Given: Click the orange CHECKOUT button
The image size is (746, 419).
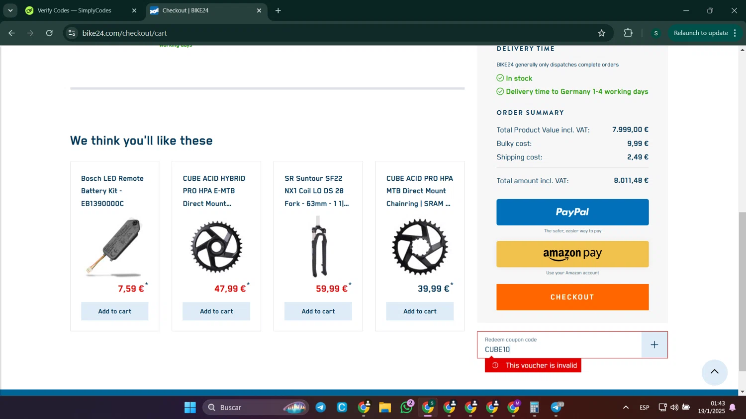Looking at the screenshot, I should pyautogui.click(x=572, y=297).
